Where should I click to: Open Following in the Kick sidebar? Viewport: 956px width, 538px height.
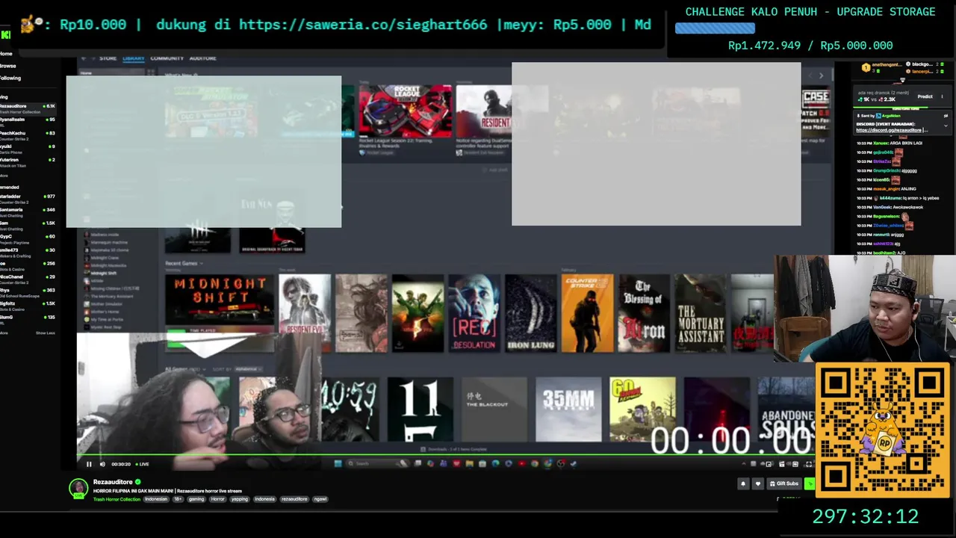coord(10,78)
